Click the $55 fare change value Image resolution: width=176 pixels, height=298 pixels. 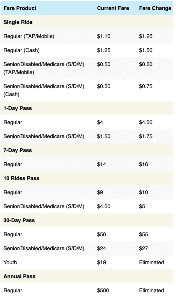pos(143,234)
